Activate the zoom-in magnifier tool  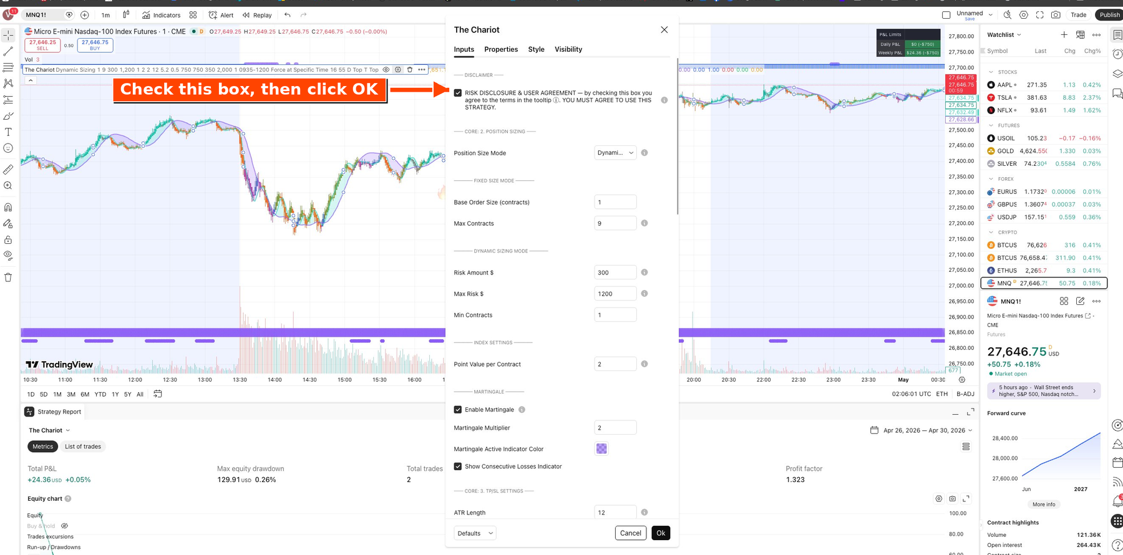pyautogui.click(x=8, y=185)
